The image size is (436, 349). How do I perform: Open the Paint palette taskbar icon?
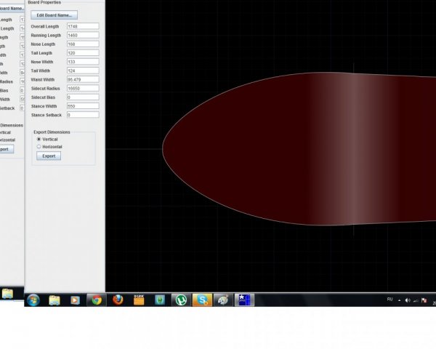(223, 300)
